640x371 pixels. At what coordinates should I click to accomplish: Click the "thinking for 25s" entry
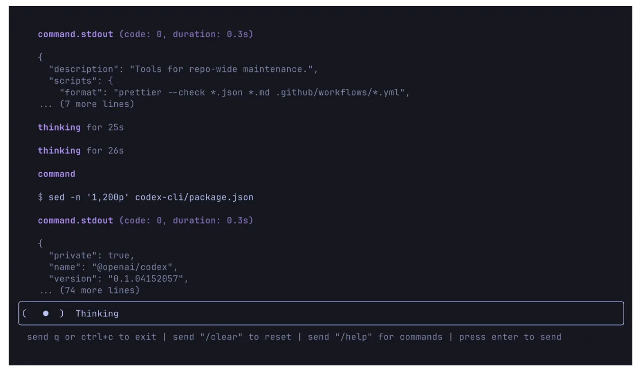pyautogui.click(x=81, y=127)
